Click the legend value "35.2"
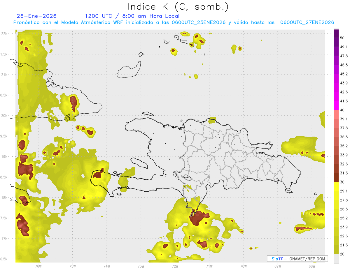 pos(344,146)
